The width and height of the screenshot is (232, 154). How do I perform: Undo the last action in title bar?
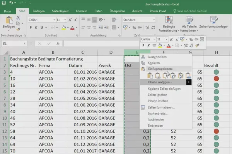[11, 3]
